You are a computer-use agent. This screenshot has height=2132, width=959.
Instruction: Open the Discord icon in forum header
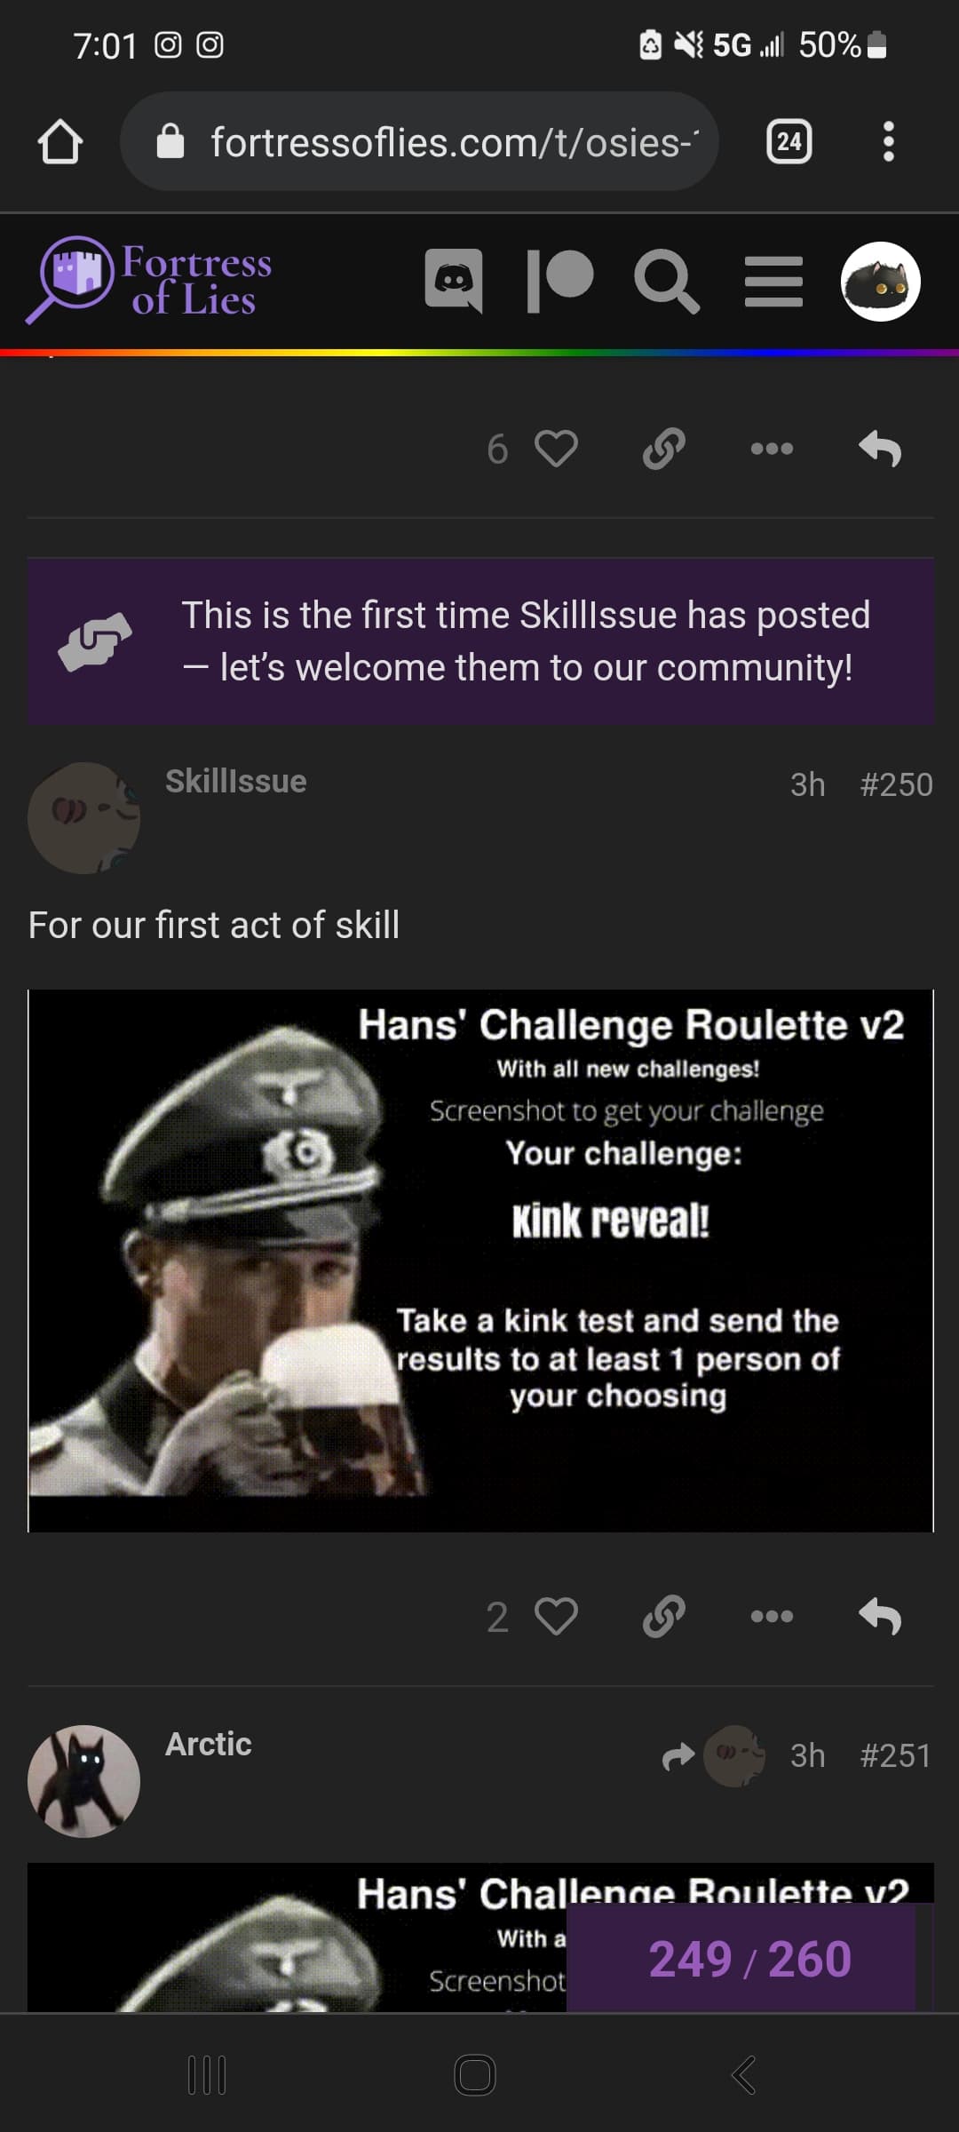pos(454,282)
